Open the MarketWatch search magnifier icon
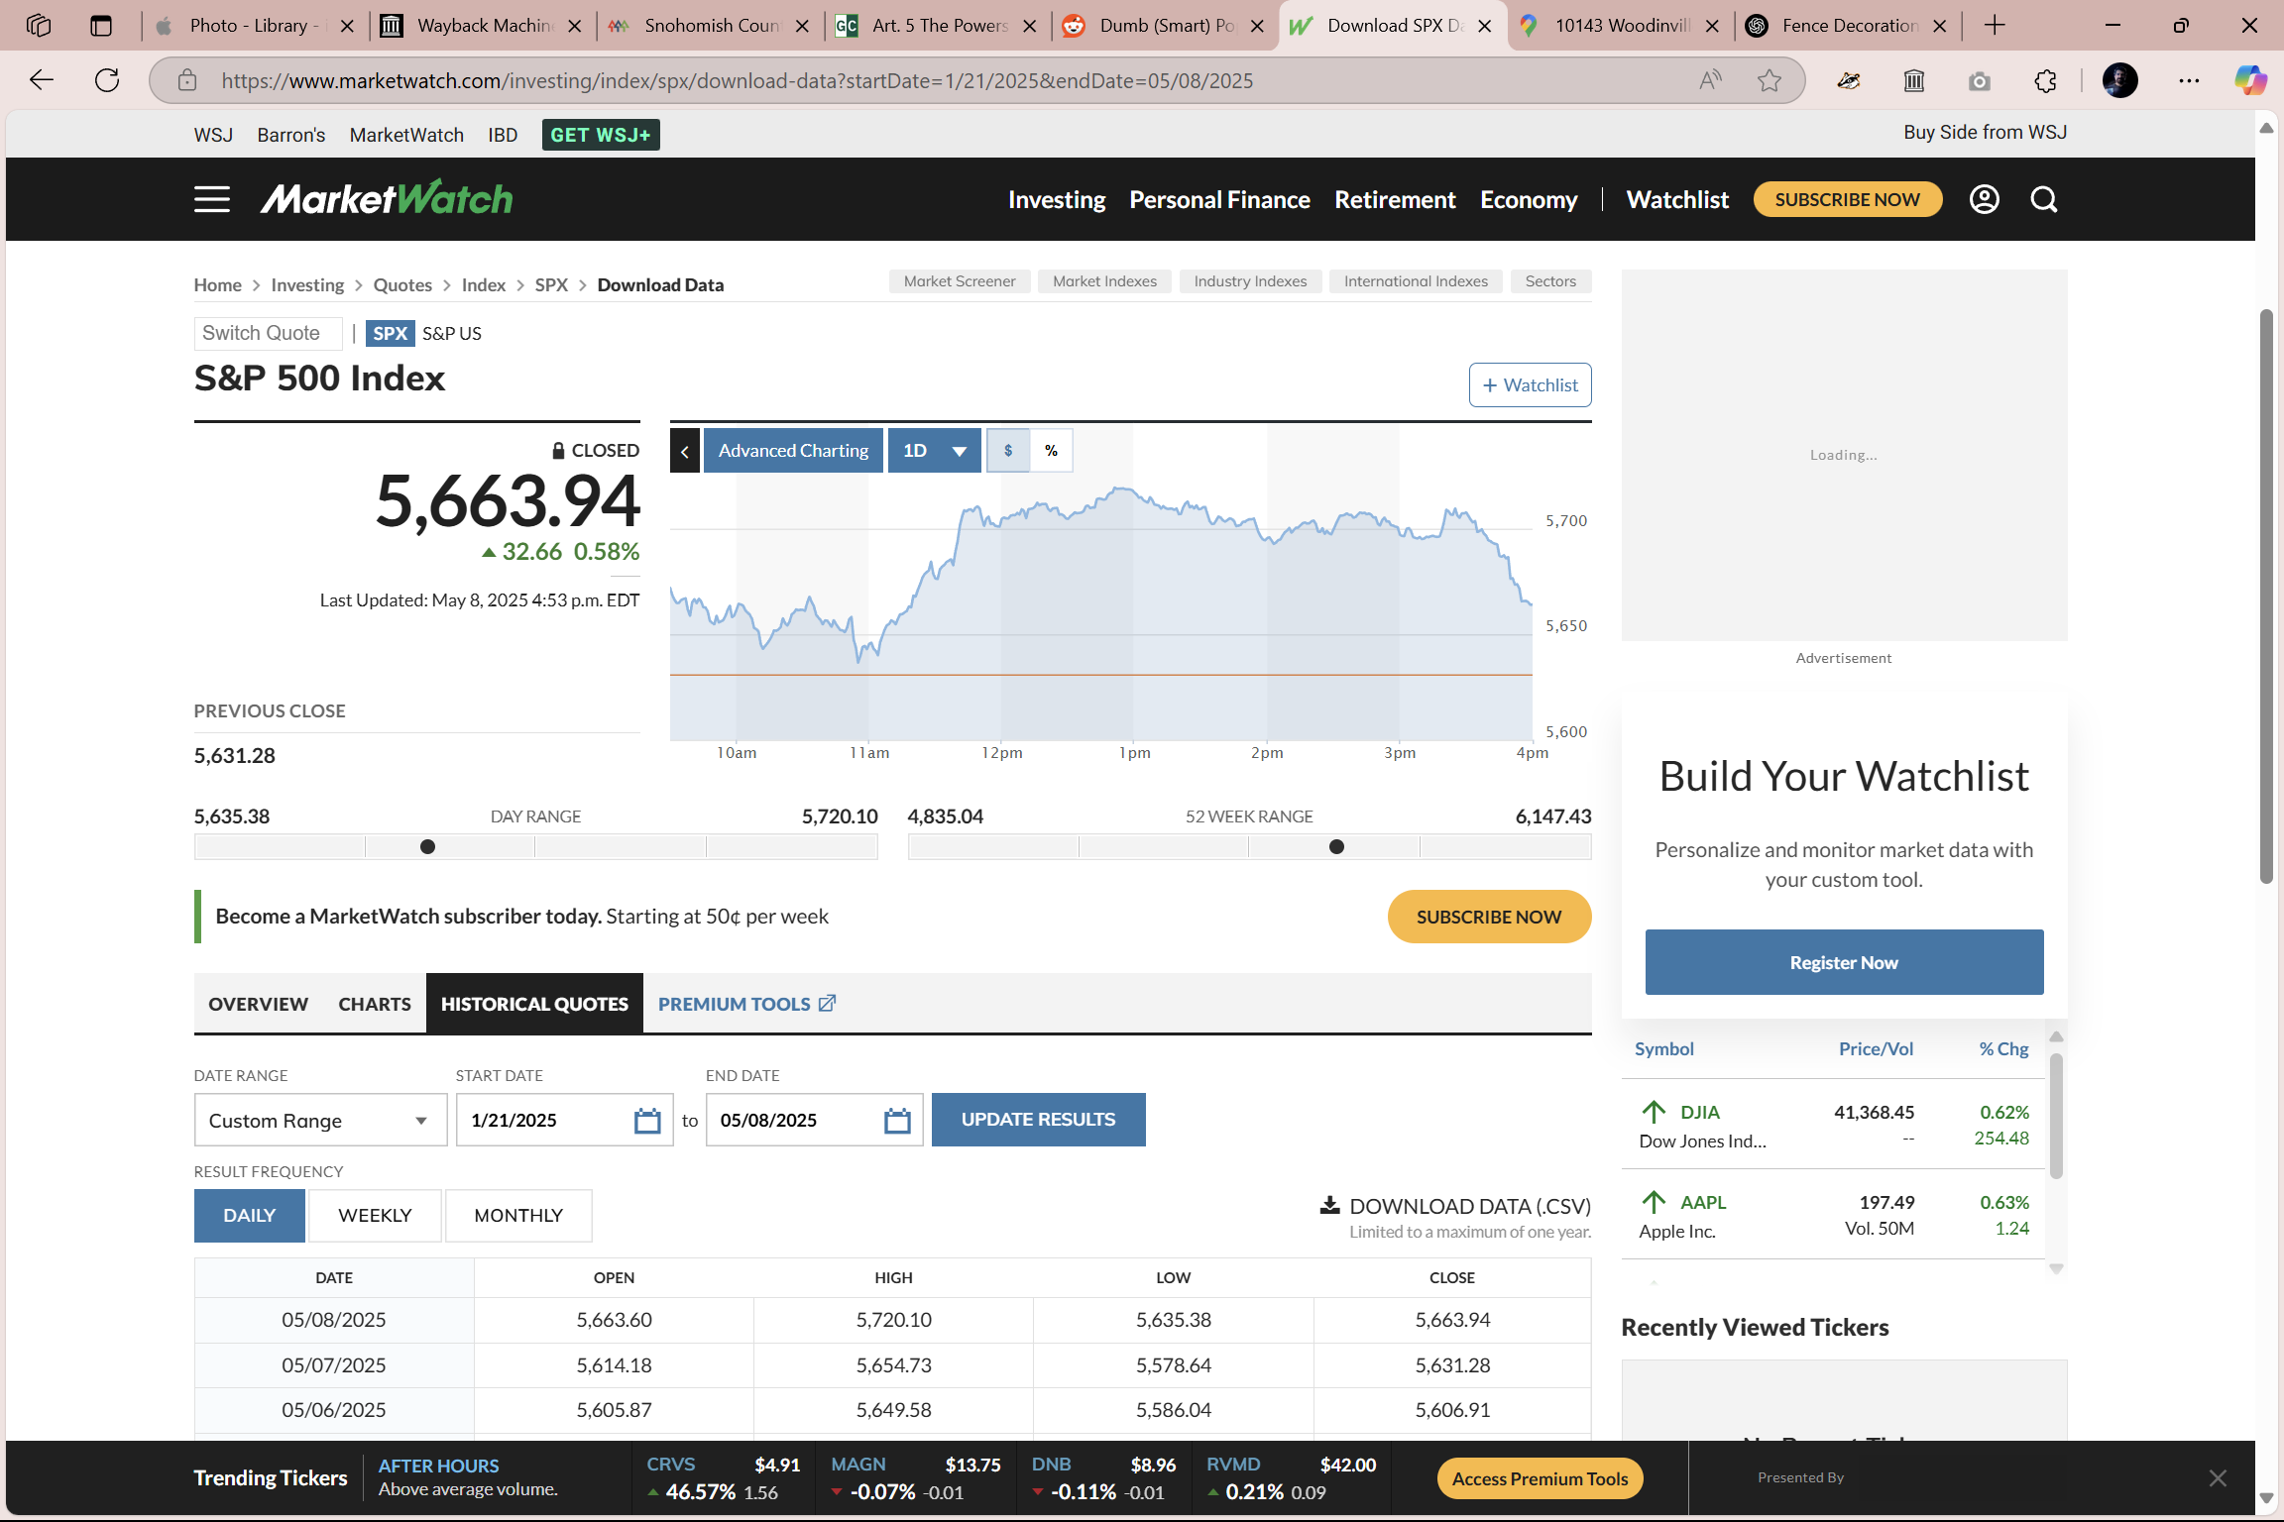The image size is (2284, 1522). coord(2043,199)
